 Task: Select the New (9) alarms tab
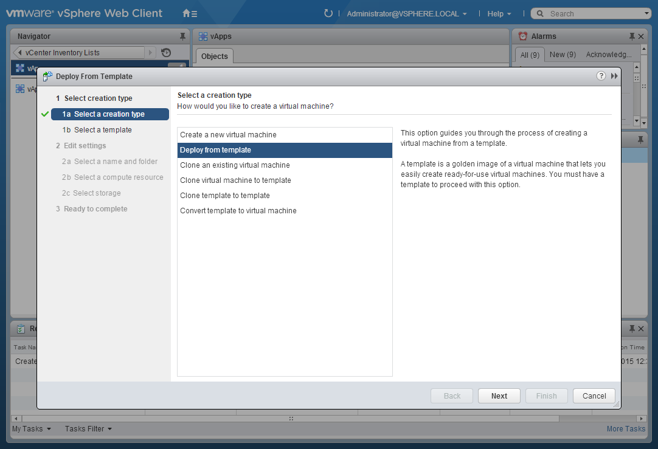click(x=563, y=55)
